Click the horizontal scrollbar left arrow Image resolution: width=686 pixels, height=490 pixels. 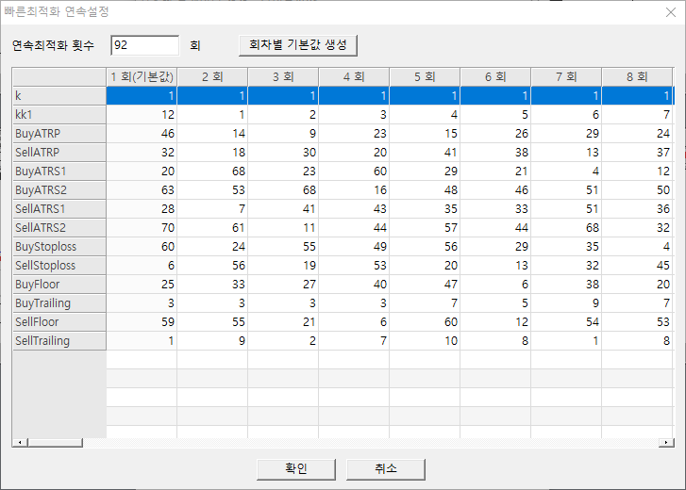pos(17,442)
